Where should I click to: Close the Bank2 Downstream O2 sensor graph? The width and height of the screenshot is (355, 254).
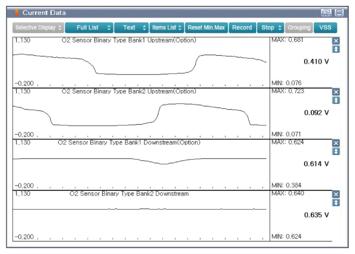click(x=336, y=195)
